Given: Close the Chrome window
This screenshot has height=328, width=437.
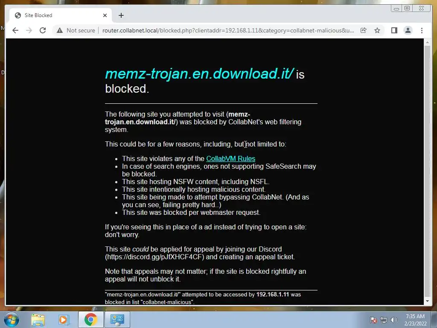Looking at the screenshot, I should pyautogui.click(x=422, y=9).
